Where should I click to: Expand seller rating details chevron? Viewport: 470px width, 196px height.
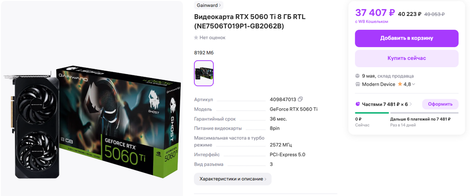point(414,84)
